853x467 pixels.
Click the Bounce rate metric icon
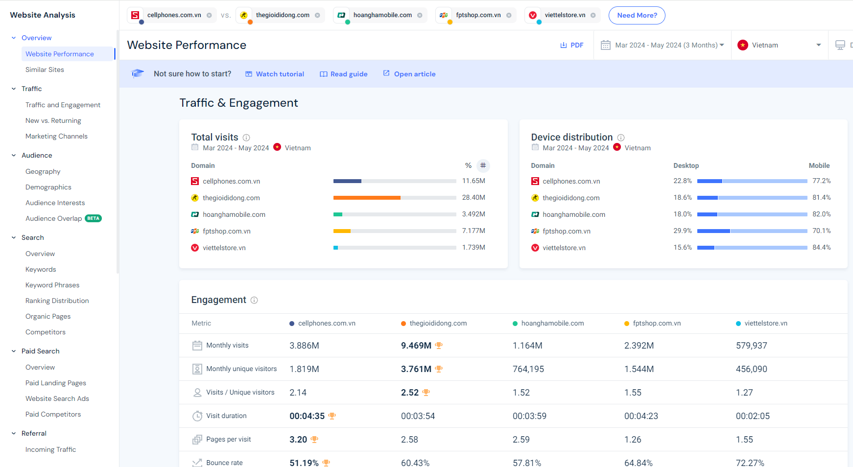[x=197, y=463]
